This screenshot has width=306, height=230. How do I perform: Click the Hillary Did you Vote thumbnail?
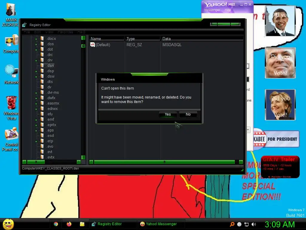280,105
